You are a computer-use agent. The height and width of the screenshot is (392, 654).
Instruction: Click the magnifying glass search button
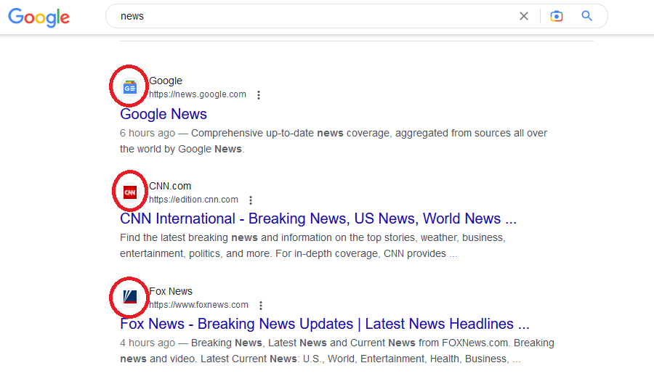pyautogui.click(x=587, y=16)
